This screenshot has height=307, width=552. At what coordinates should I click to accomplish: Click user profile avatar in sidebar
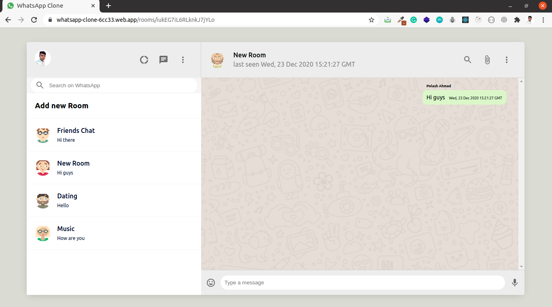(x=43, y=59)
